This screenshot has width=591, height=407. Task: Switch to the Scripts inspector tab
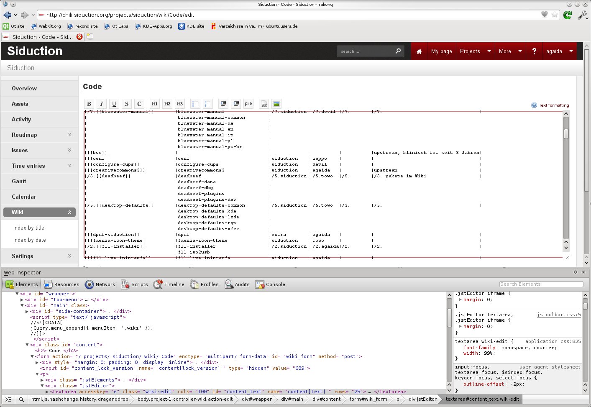(134, 284)
